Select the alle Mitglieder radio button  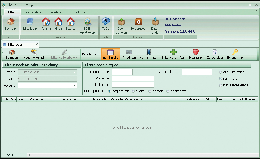click(x=220, y=72)
